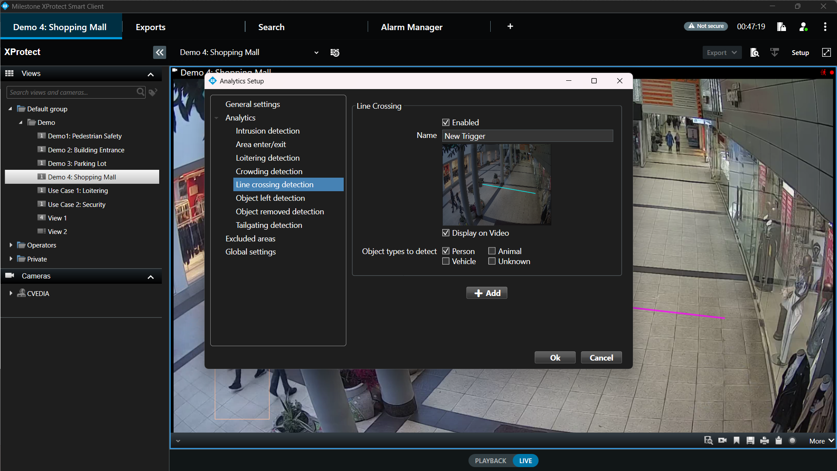
Task: Click the Setup button
Action: 800,52
